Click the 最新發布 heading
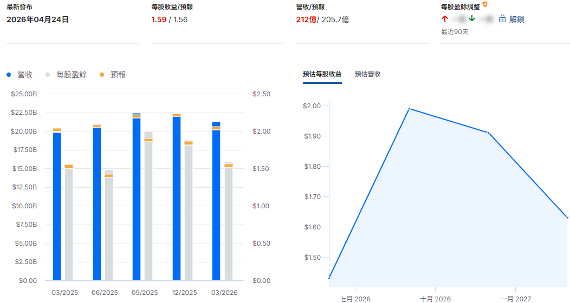Image resolution: width=570 pixels, height=303 pixels. (20, 7)
